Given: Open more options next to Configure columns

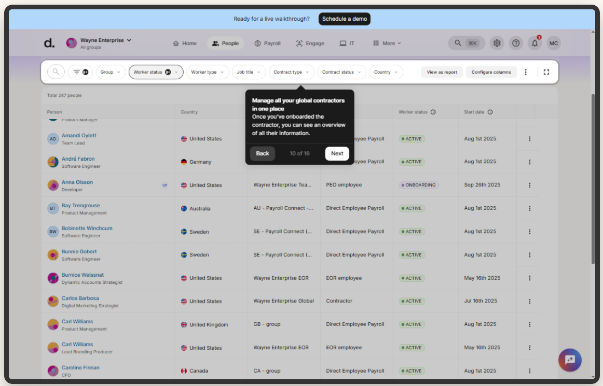Looking at the screenshot, I should coord(526,72).
